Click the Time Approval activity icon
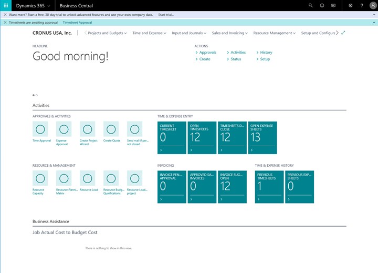 click(x=40, y=129)
